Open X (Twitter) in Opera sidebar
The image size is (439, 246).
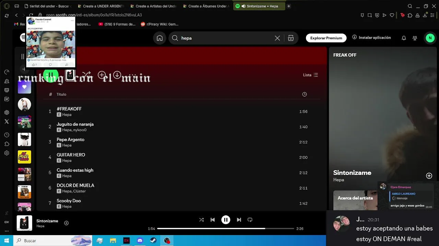7,121
